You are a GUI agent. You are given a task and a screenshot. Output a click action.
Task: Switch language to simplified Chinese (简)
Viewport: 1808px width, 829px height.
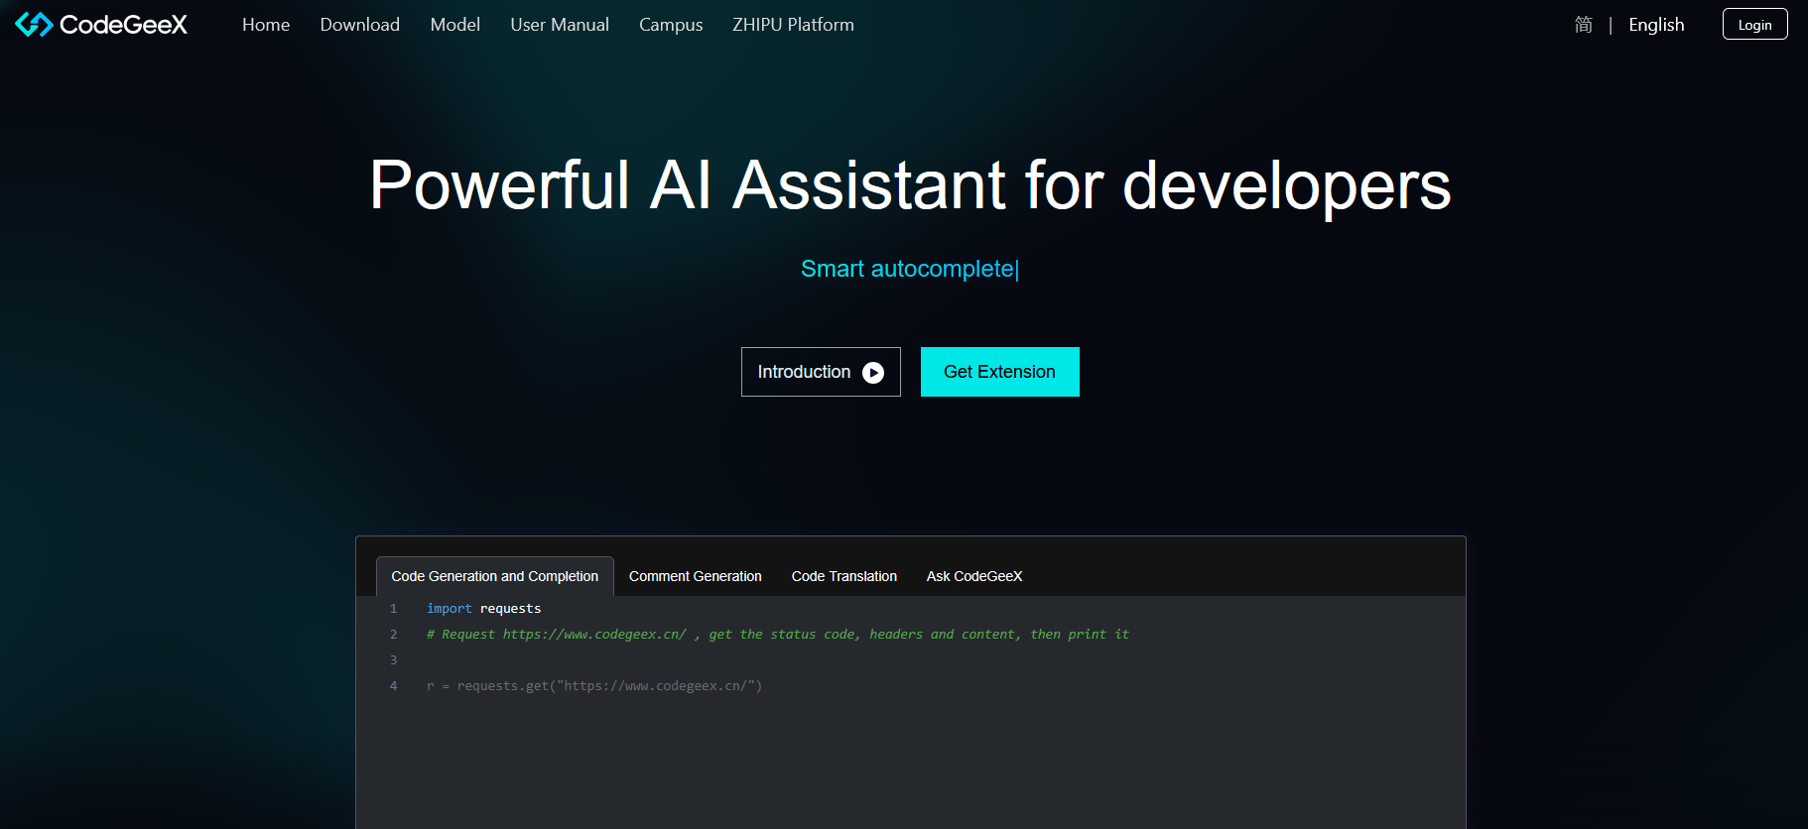pos(1584,25)
